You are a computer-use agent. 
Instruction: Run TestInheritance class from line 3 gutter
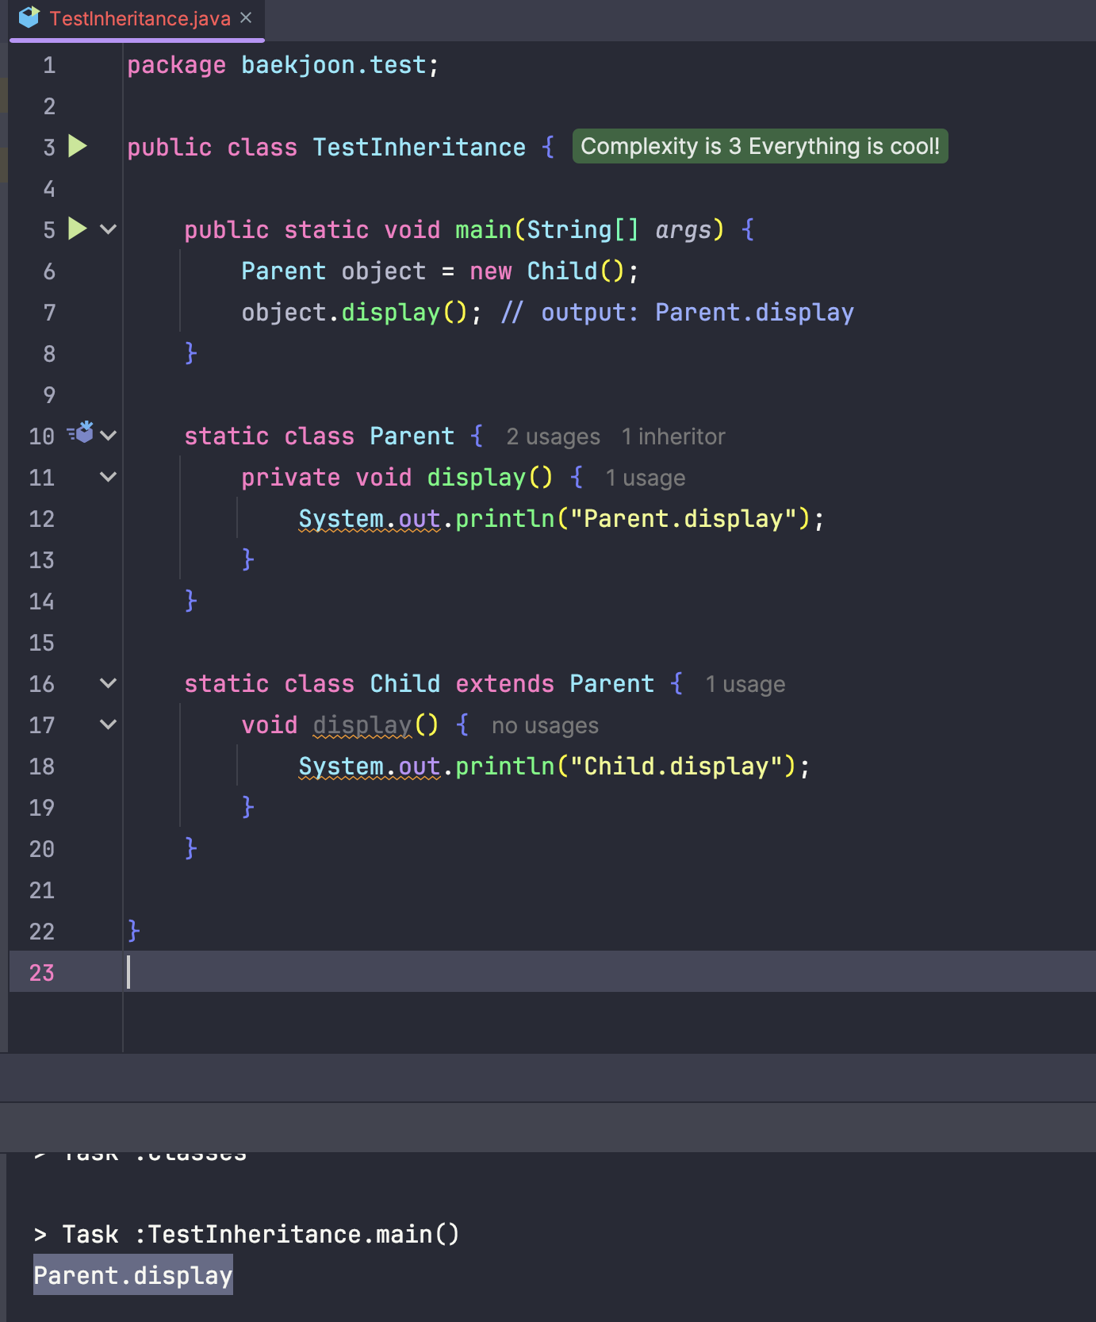[77, 147]
